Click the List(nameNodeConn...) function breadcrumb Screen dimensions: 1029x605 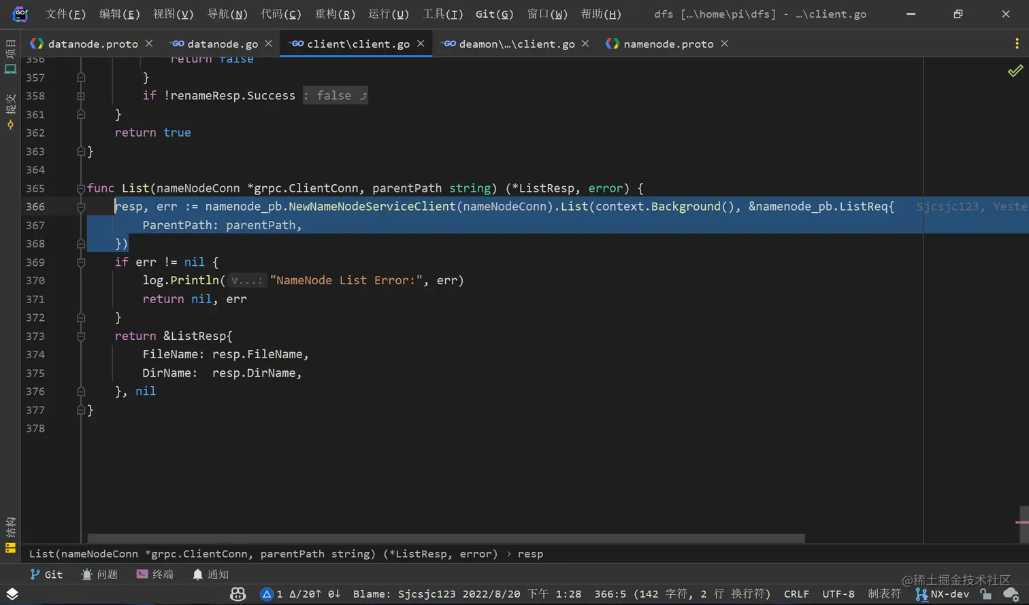coord(263,554)
